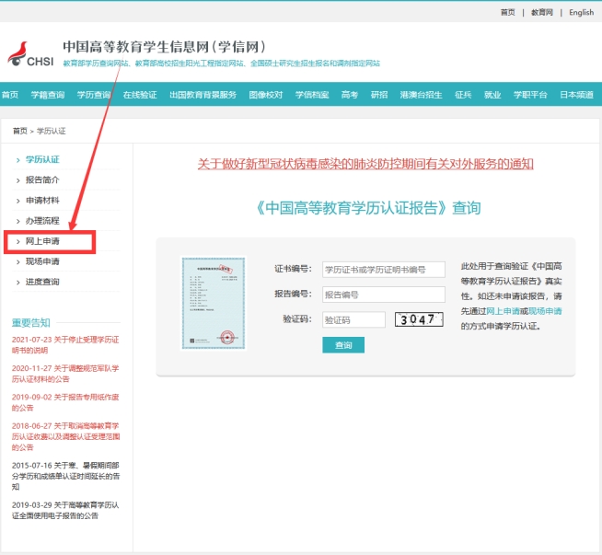Focus the 报告编号 input field
Screen dimensions: 602x555
tap(384, 295)
